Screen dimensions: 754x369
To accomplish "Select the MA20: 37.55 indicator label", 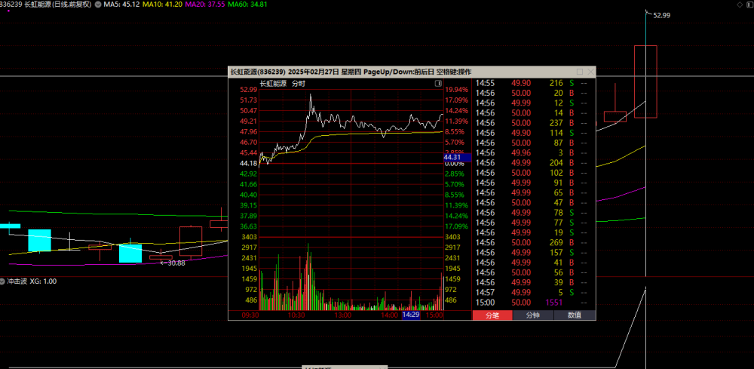I will pyautogui.click(x=205, y=5).
